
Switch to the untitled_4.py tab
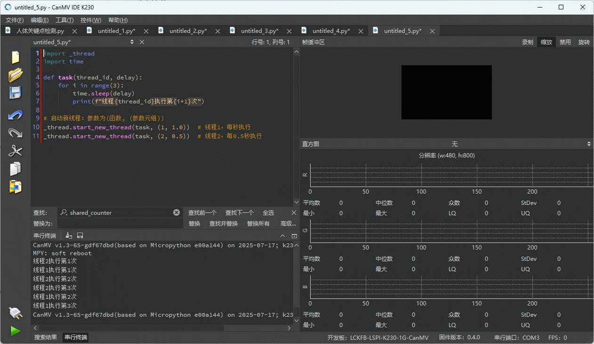point(331,31)
